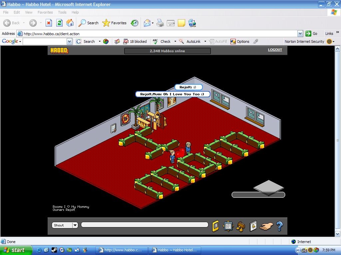Open the Habbo Catalogue icon
The height and width of the screenshot is (255, 341).
(x=253, y=226)
